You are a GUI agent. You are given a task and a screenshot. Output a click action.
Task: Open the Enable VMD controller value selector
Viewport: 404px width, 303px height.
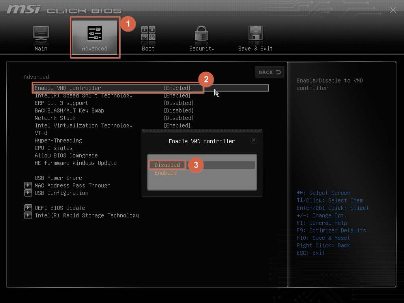point(177,88)
